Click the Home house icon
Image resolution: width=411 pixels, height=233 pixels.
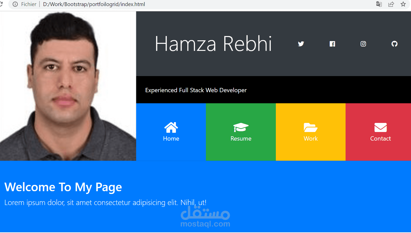click(x=171, y=127)
